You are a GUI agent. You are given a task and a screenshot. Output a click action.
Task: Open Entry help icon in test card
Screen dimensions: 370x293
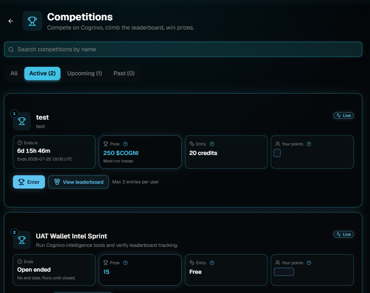click(212, 144)
